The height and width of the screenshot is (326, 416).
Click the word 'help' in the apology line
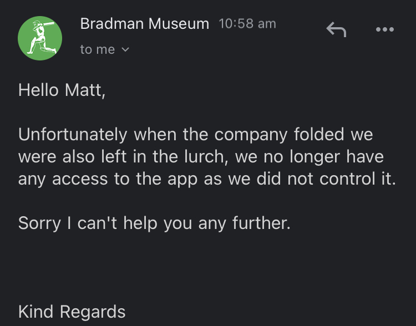point(140,223)
